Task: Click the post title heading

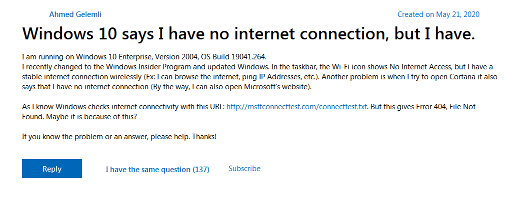Action: click(x=248, y=33)
